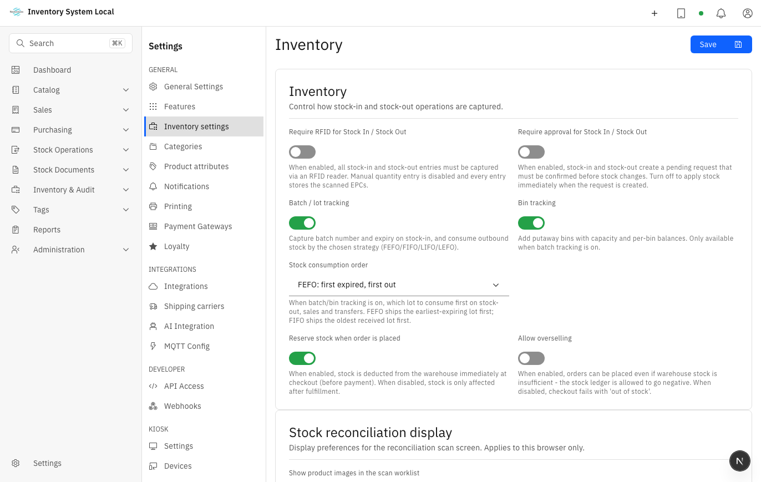Click the Stock Operations icon in sidebar
Image resolution: width=761 pixels, height=482 pixels.
(16, 150)
